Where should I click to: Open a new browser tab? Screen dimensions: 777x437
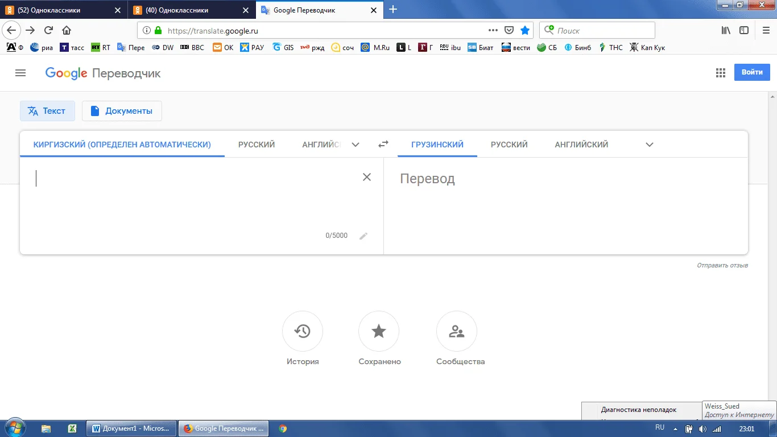click(x=393, y=9)
